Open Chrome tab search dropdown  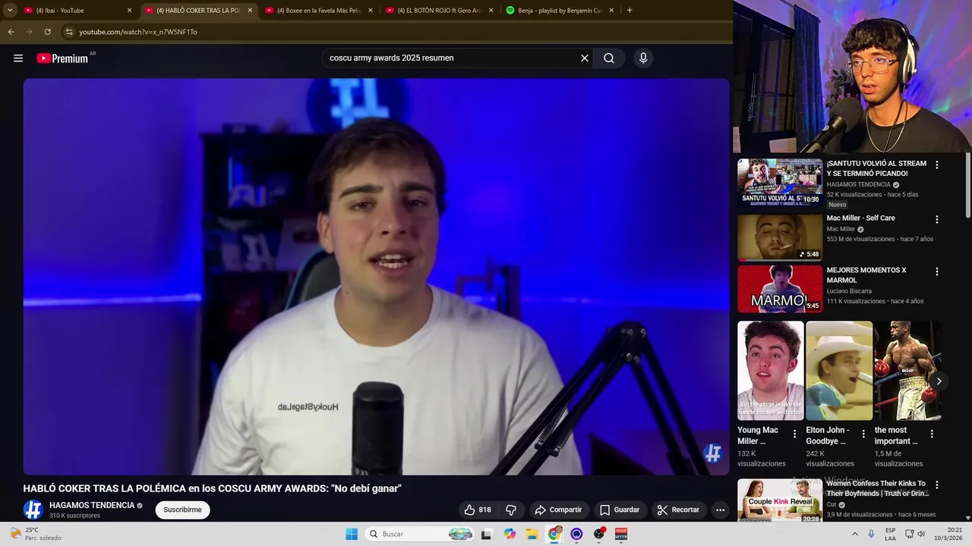(10, 11)
